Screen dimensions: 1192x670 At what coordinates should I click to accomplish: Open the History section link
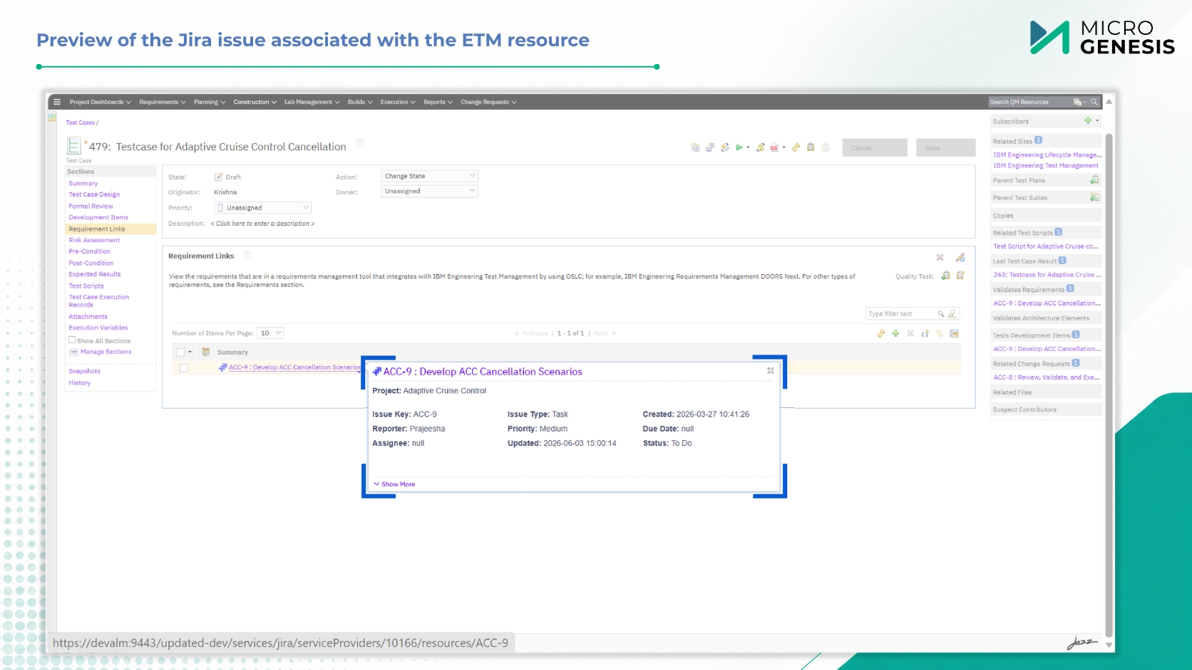pyautogui.click(x=80, y=383)
